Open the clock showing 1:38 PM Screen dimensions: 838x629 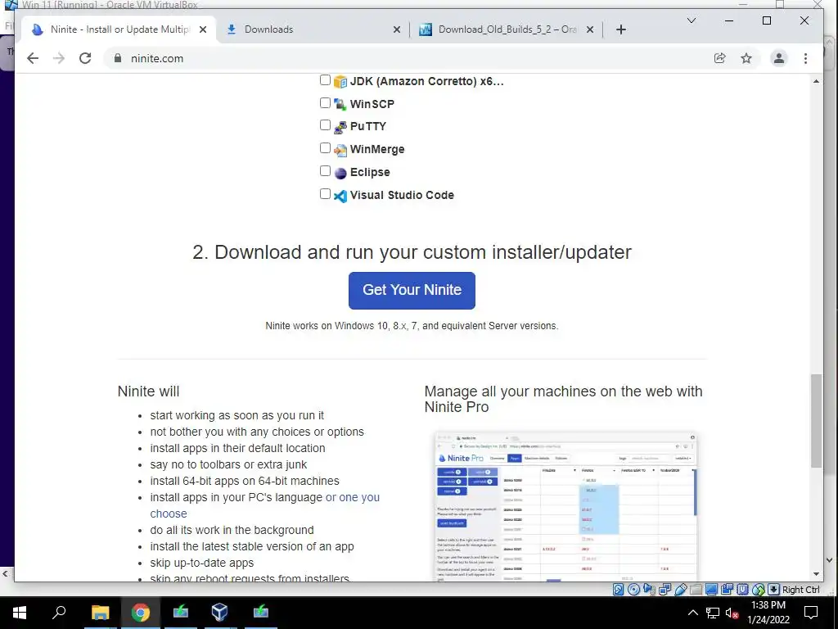click(x=768, y=613)
